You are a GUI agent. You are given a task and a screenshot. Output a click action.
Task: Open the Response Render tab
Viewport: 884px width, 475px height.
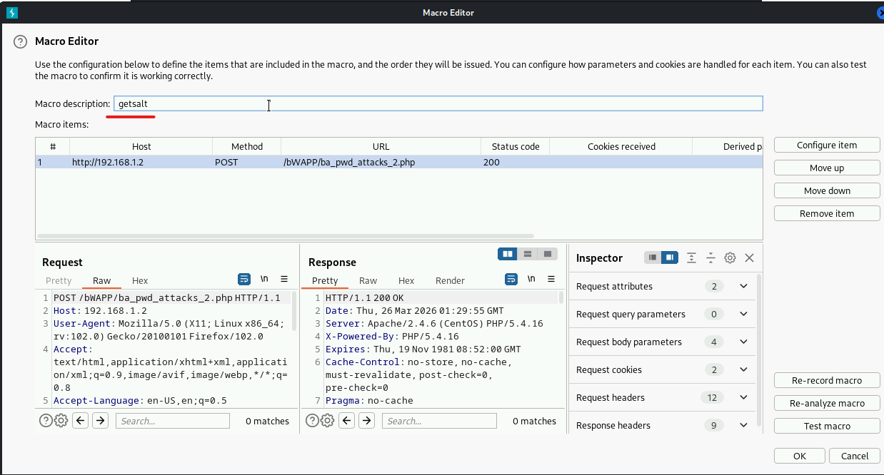point(450,281)
